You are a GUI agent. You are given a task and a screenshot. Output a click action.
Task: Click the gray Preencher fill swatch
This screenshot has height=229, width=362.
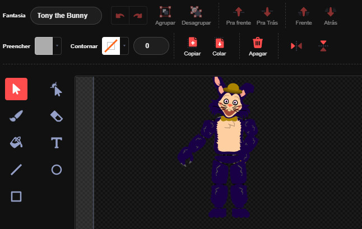point(44,46)
